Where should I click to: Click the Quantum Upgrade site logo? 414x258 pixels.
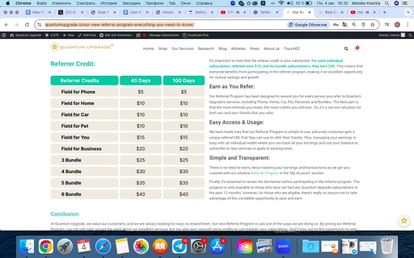click(82, 47)
